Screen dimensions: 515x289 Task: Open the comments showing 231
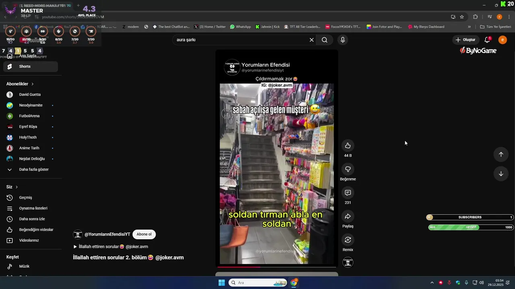click(348, 193)
